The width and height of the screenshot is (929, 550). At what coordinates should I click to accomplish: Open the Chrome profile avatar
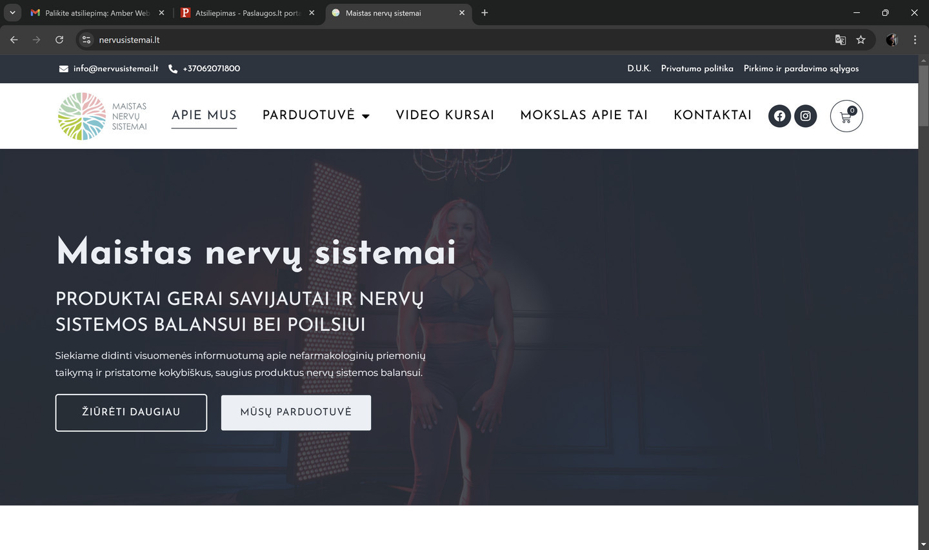click(x=892, y=40)
